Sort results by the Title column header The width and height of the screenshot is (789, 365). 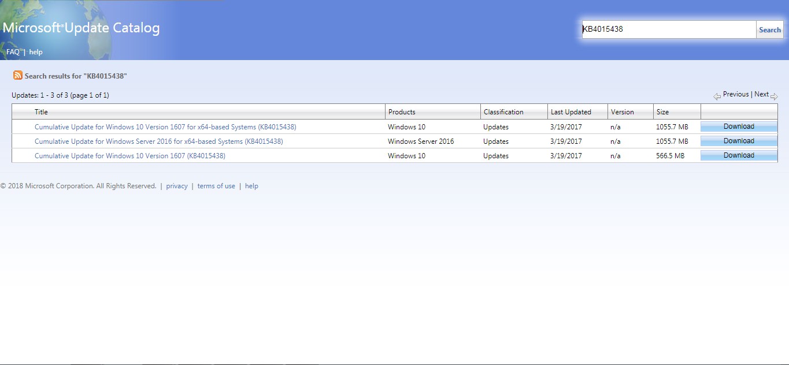pyautogui.click(x=41, y=112)
